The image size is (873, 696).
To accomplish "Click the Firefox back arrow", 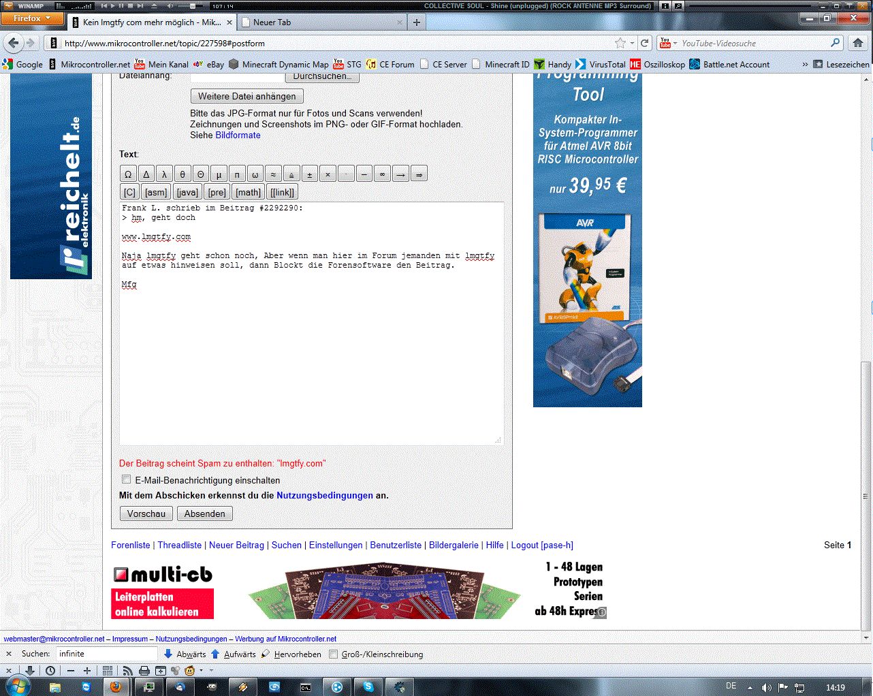I will pyautogui.click(x=14, y=43).
